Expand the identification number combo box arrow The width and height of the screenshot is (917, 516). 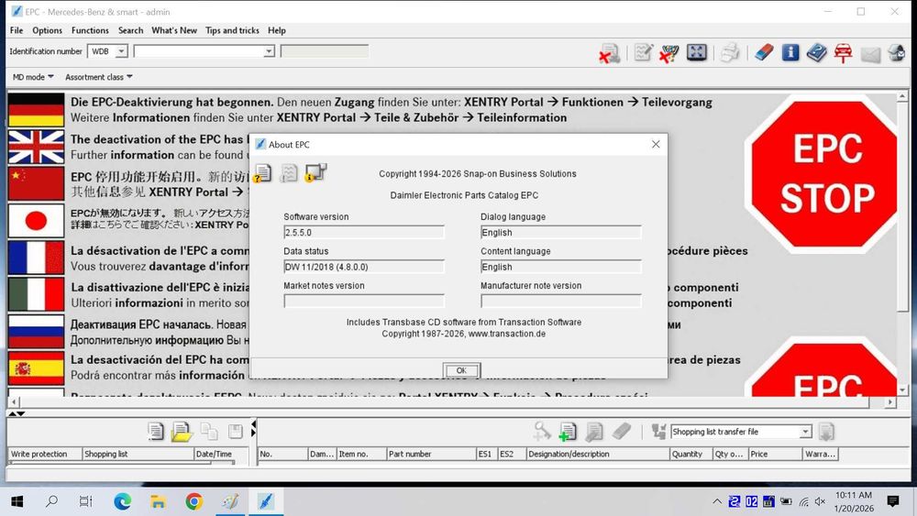point(269,51)
